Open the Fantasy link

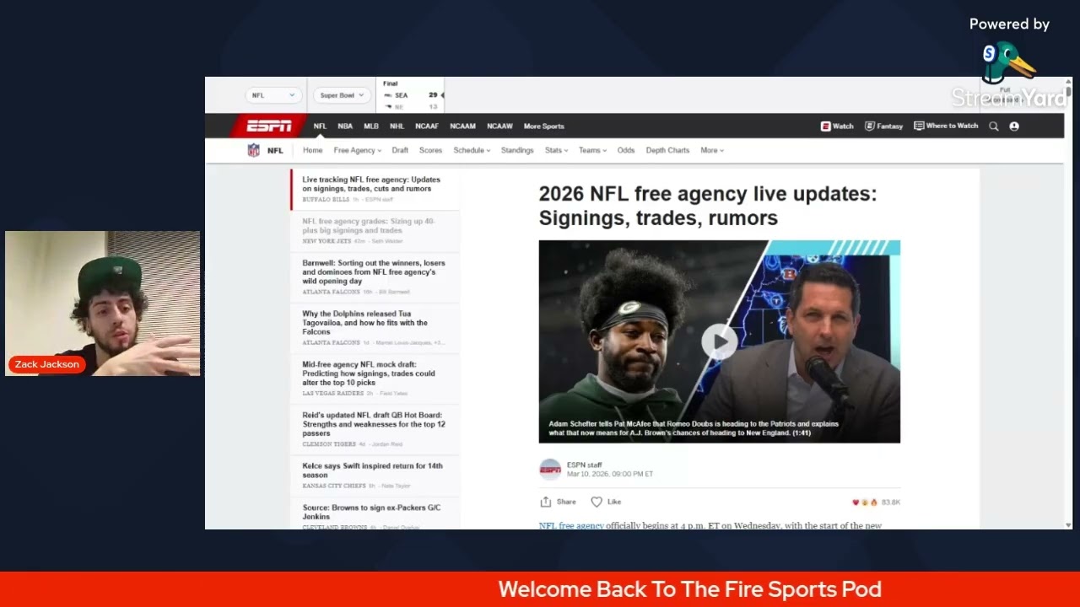[x=883, y=126]
